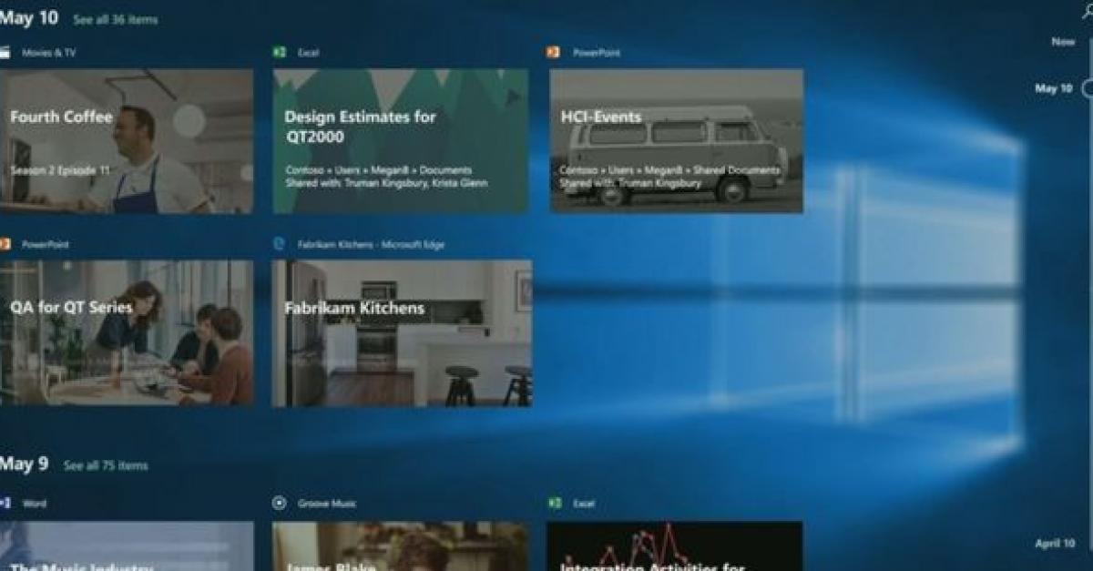The height and width of the screenshot is (571, 1093).
Task: Jump to April 10 marker on timeline scrubber
Action: 1055,544
